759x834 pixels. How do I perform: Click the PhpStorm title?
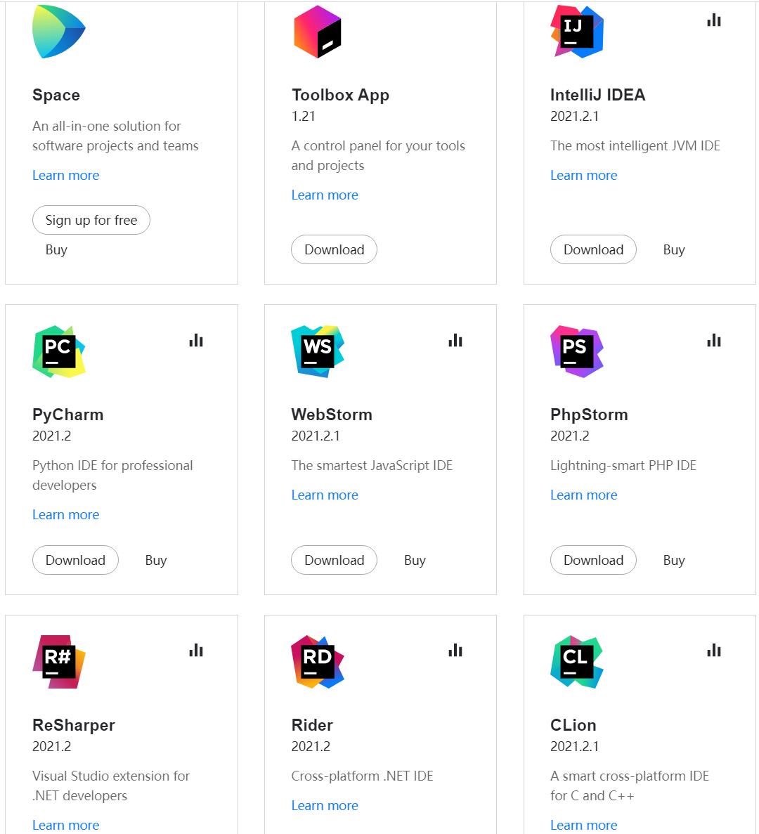590,415
